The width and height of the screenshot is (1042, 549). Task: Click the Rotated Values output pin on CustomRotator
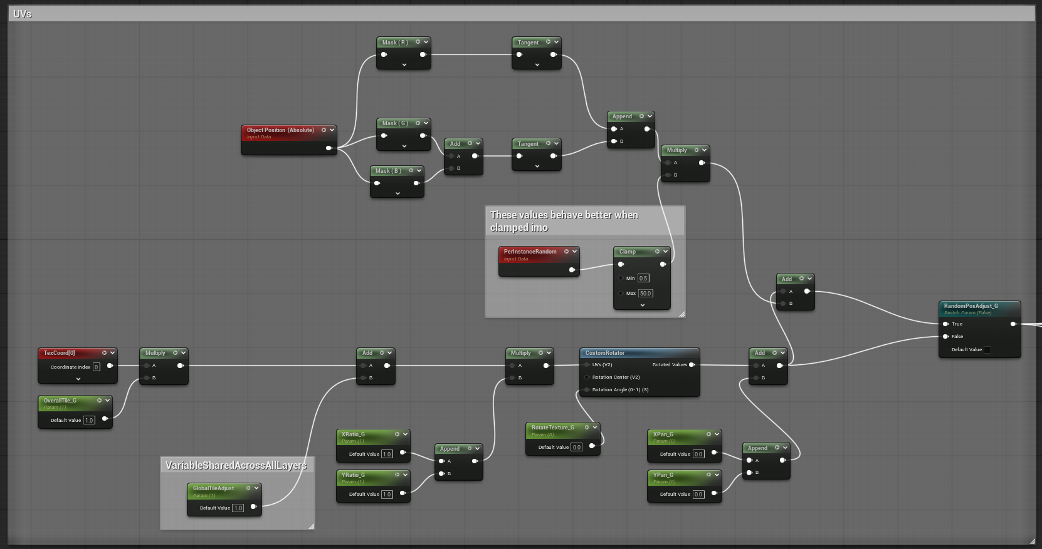pos(692,365)
